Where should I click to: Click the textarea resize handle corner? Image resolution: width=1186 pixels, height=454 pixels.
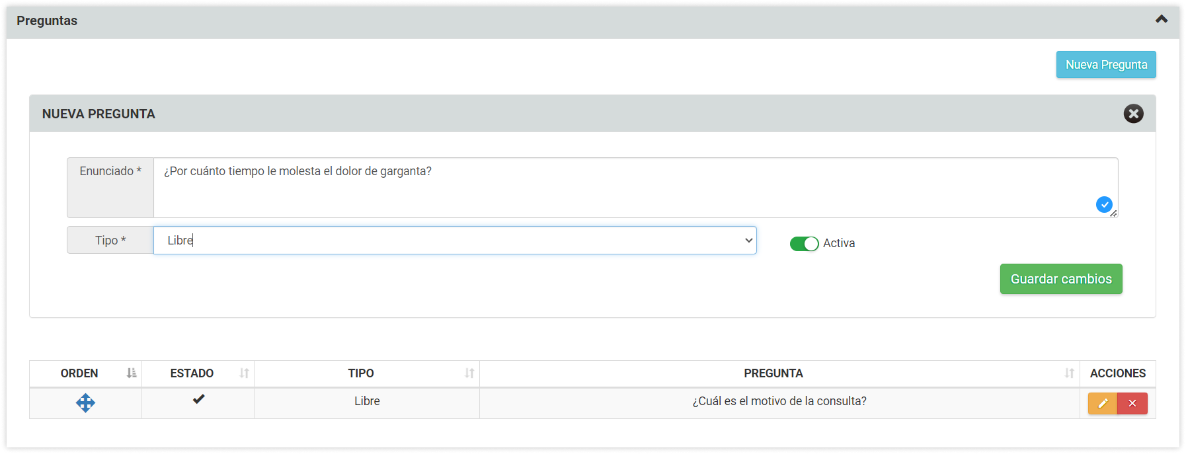point(1113,213)
